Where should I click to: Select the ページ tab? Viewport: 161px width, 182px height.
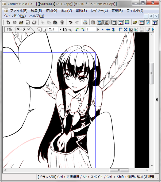coord(21,29)
